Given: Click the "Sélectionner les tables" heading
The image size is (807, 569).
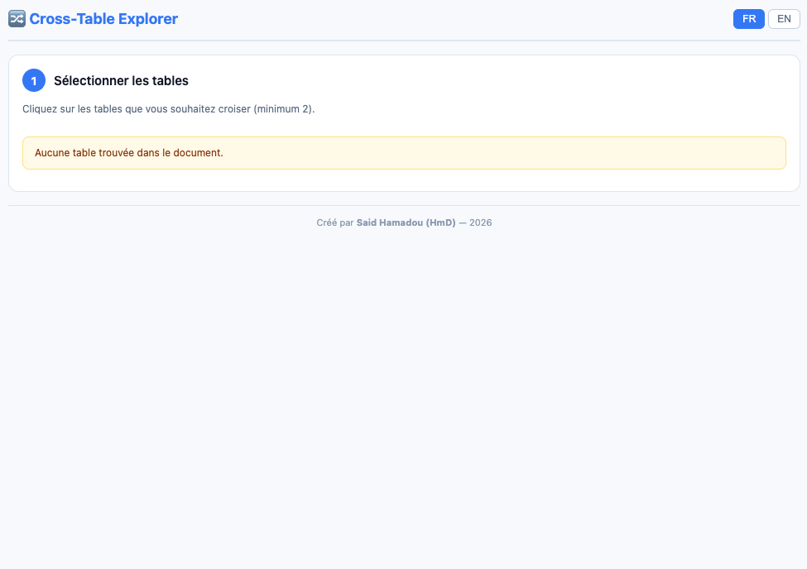Looking at the screenshot, I should click(x=121, y=81).
